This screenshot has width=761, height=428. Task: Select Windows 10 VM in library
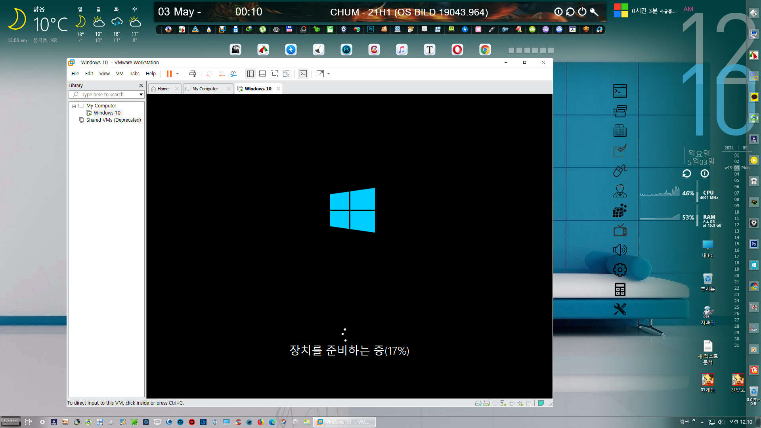107,113
